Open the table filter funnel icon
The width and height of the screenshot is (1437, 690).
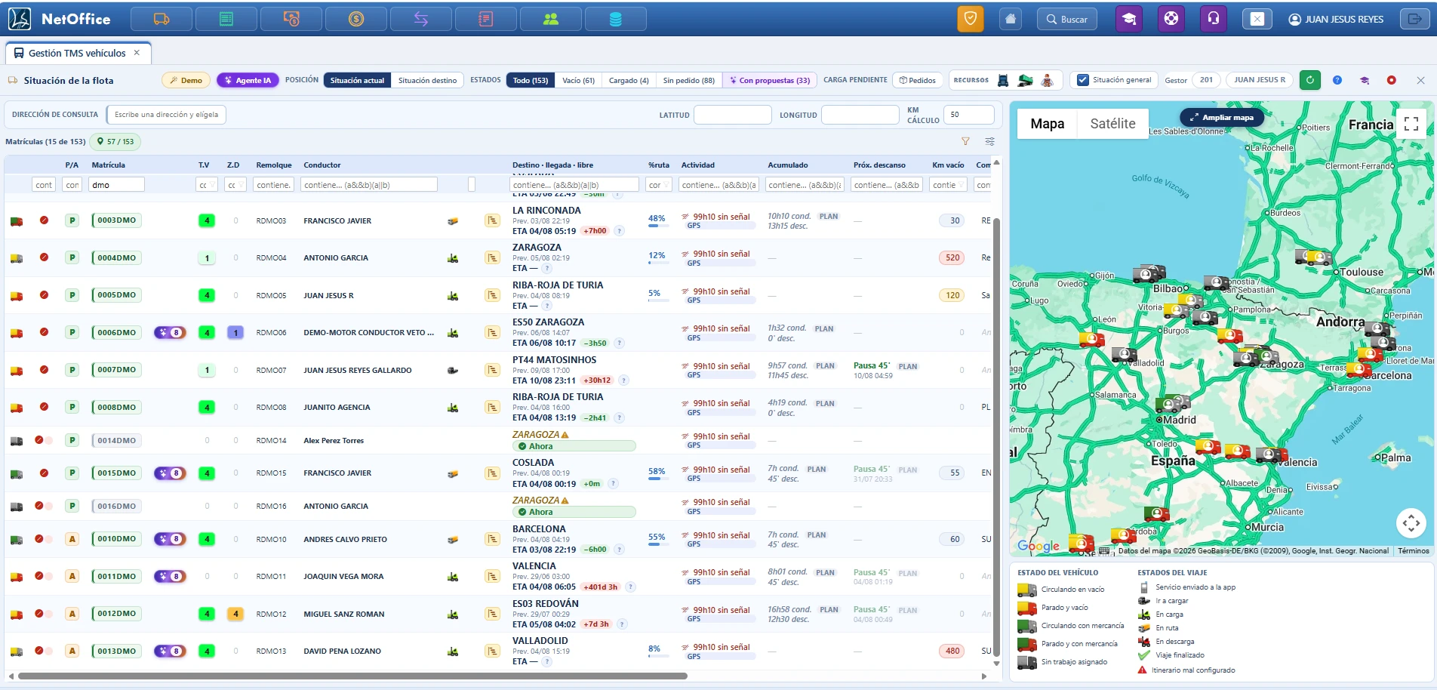coord(965,141)
